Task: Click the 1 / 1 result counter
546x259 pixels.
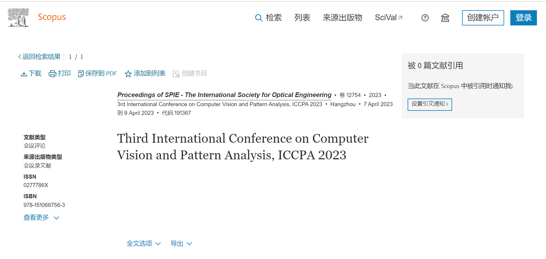Action: [76, 57]
